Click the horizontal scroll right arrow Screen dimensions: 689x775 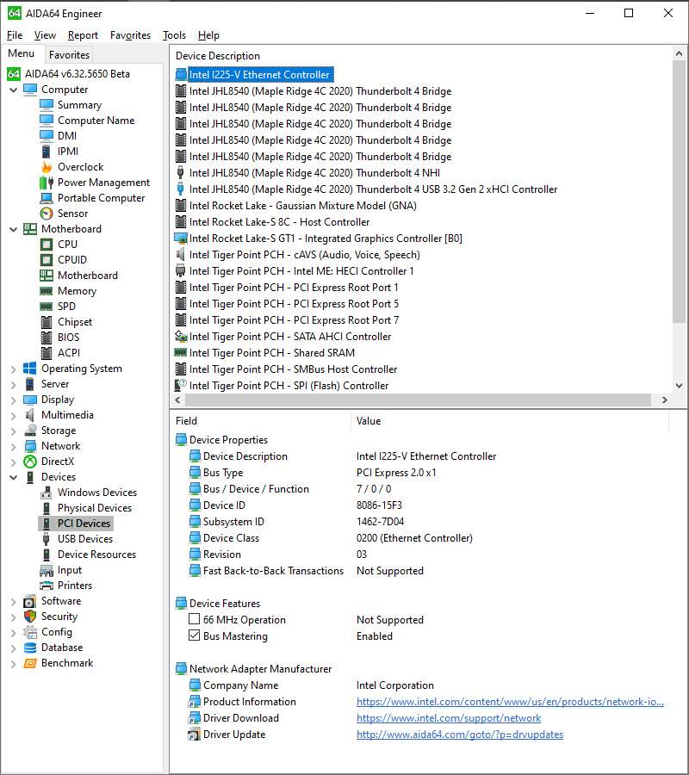tap(665, 400)
